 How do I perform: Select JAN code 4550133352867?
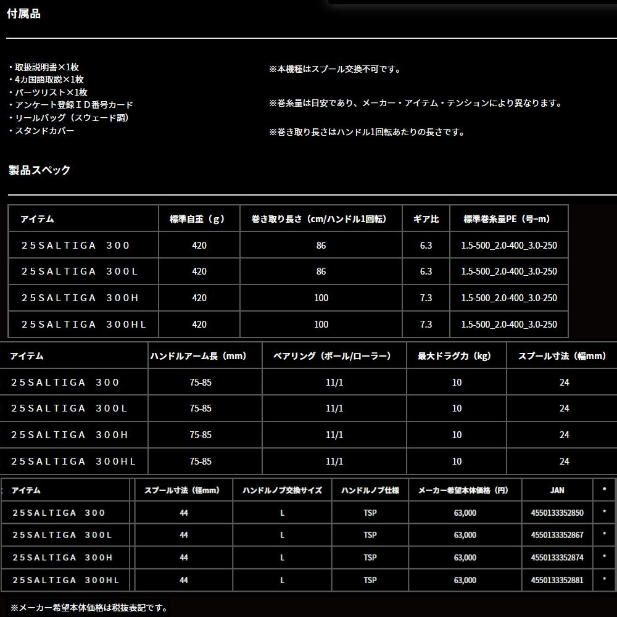pos(557,535)
